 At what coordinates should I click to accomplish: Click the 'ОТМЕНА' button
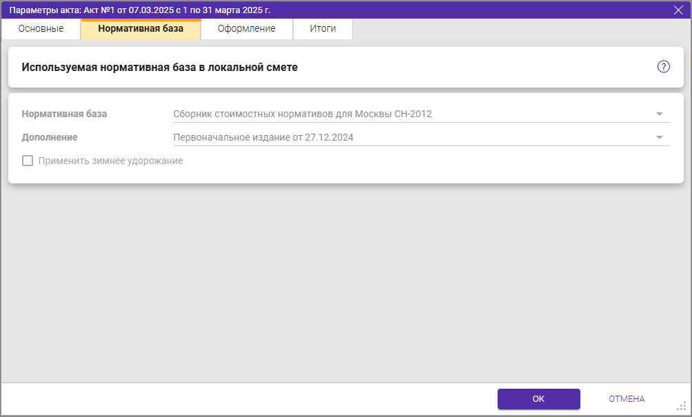[626, 399]
